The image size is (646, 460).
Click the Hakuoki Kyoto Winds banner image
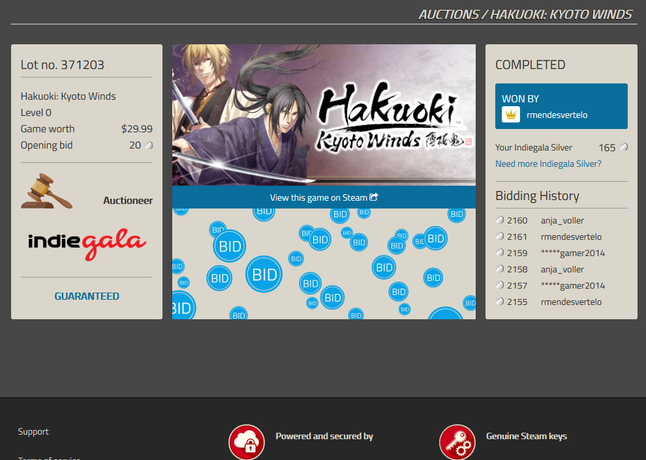pos(324,115)
